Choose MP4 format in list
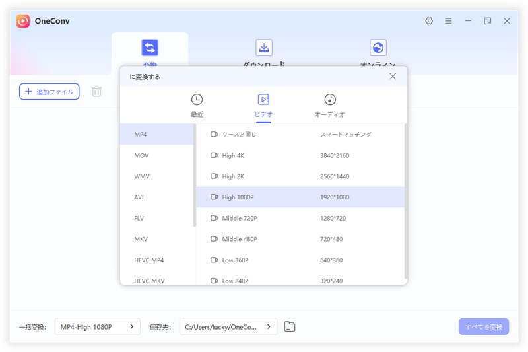The height and width of the screenshot is (352, 528). tap(156, 135)
